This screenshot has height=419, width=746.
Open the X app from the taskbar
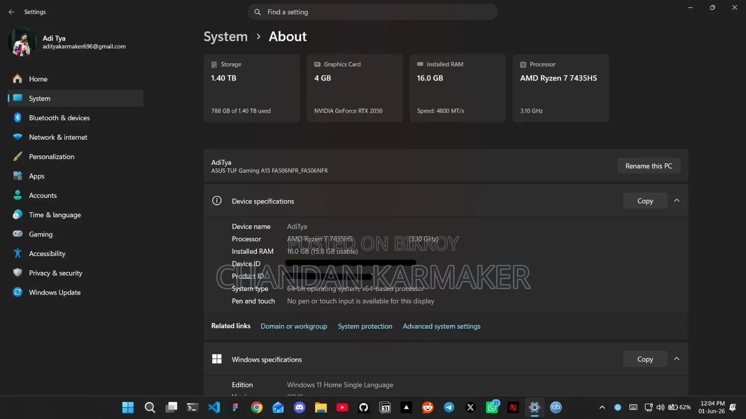tap(470, 408)
